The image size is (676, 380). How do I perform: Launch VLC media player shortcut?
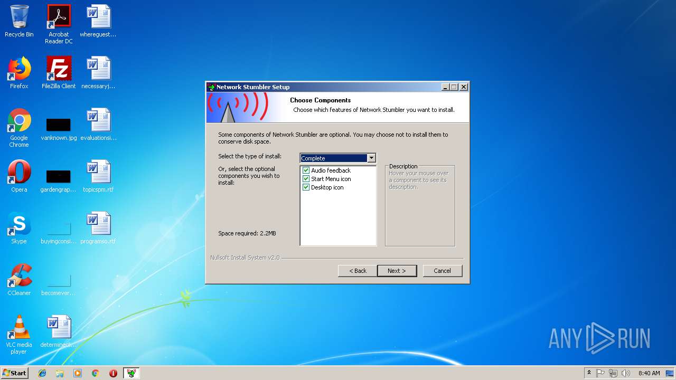pyautogui.click(x=19, y=335)
